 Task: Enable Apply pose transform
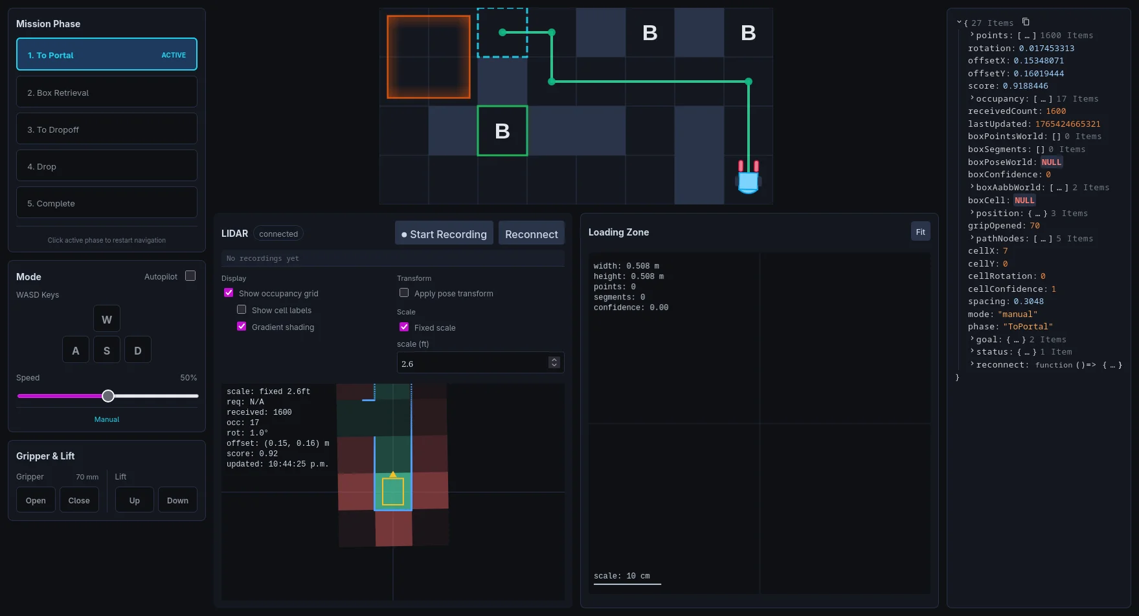pos(404,293)
